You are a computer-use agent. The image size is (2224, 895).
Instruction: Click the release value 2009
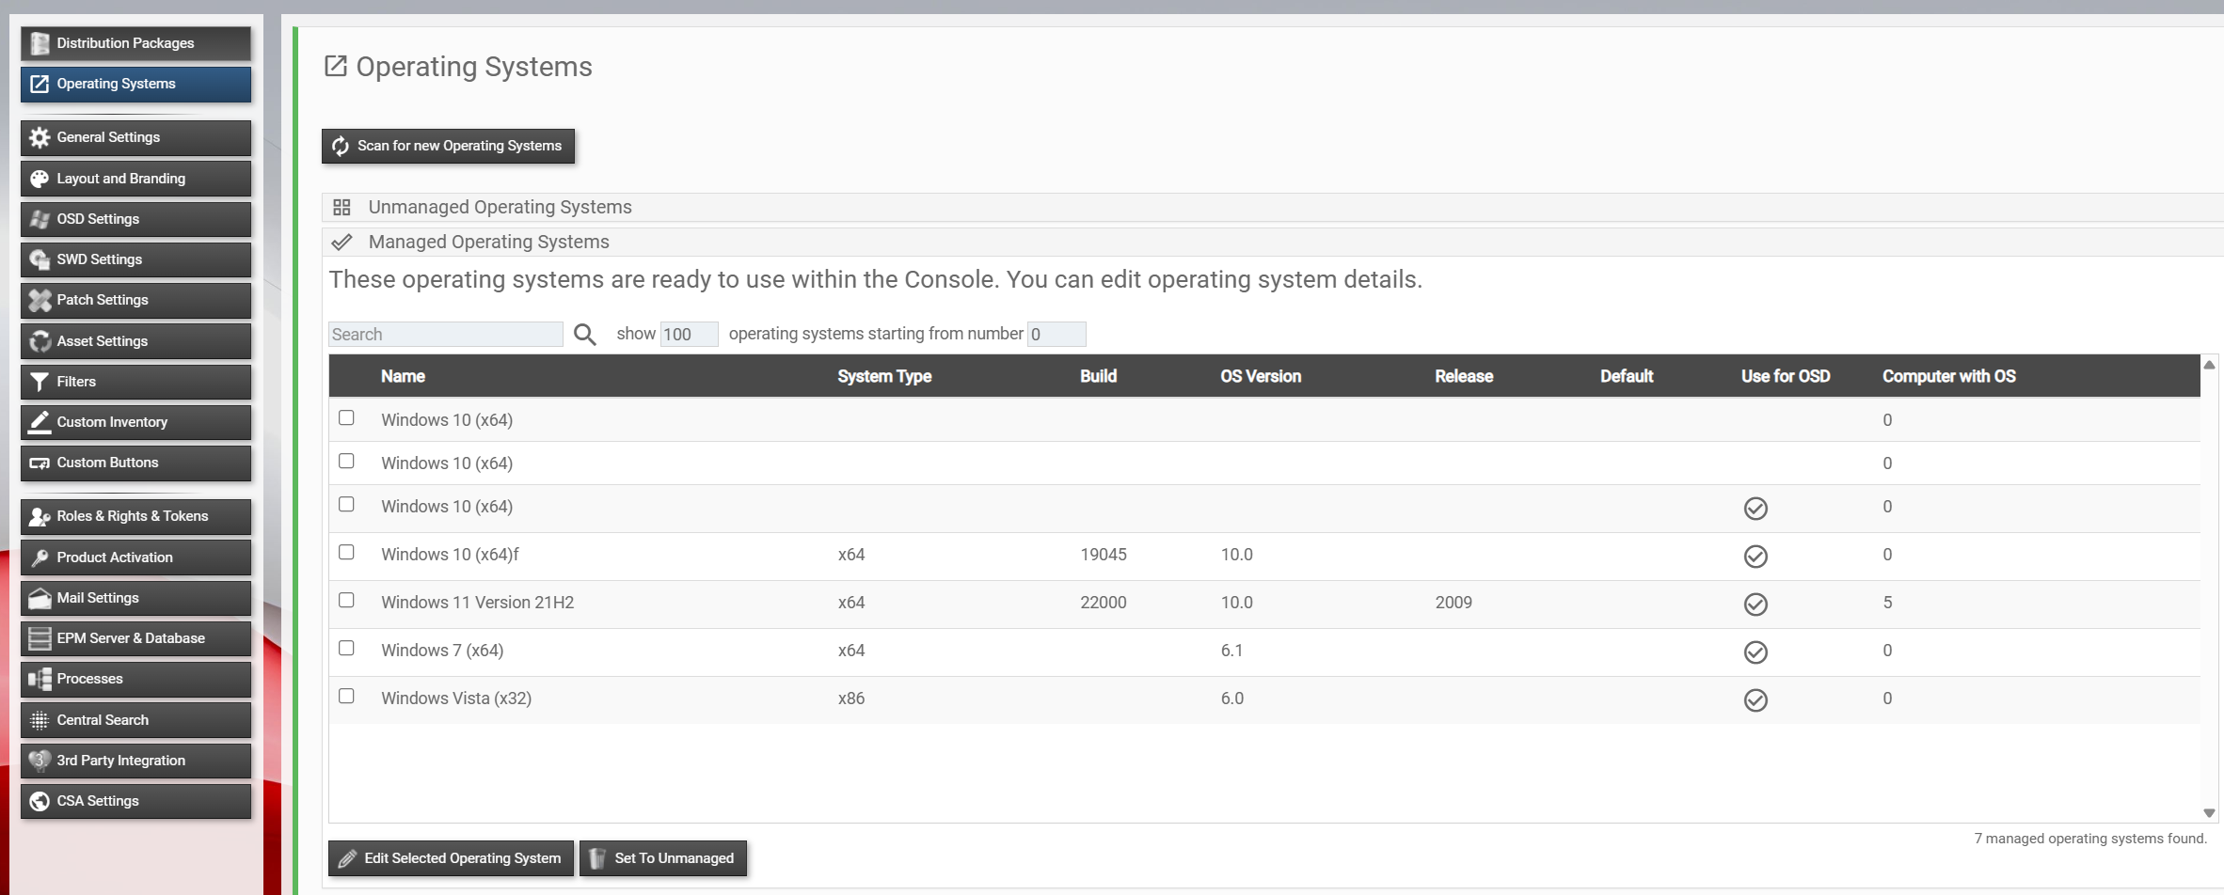pyautogui.click(x=1454, y=603)
